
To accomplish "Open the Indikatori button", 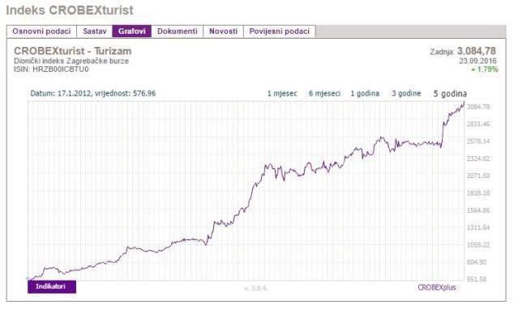I will [x=52, y=286].
